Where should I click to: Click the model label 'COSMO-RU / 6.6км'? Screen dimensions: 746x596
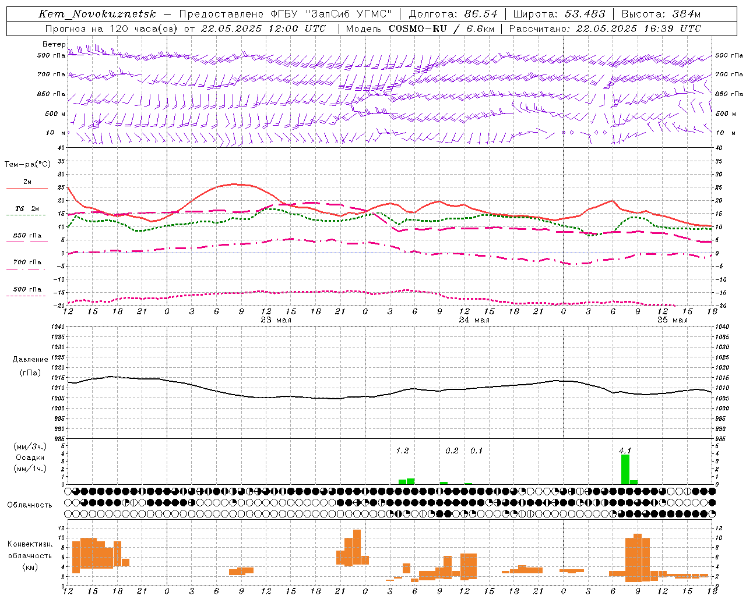click(x=442, y=29)
